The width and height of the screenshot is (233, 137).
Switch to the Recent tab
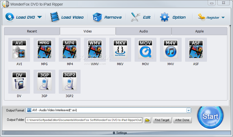(32, 31)
